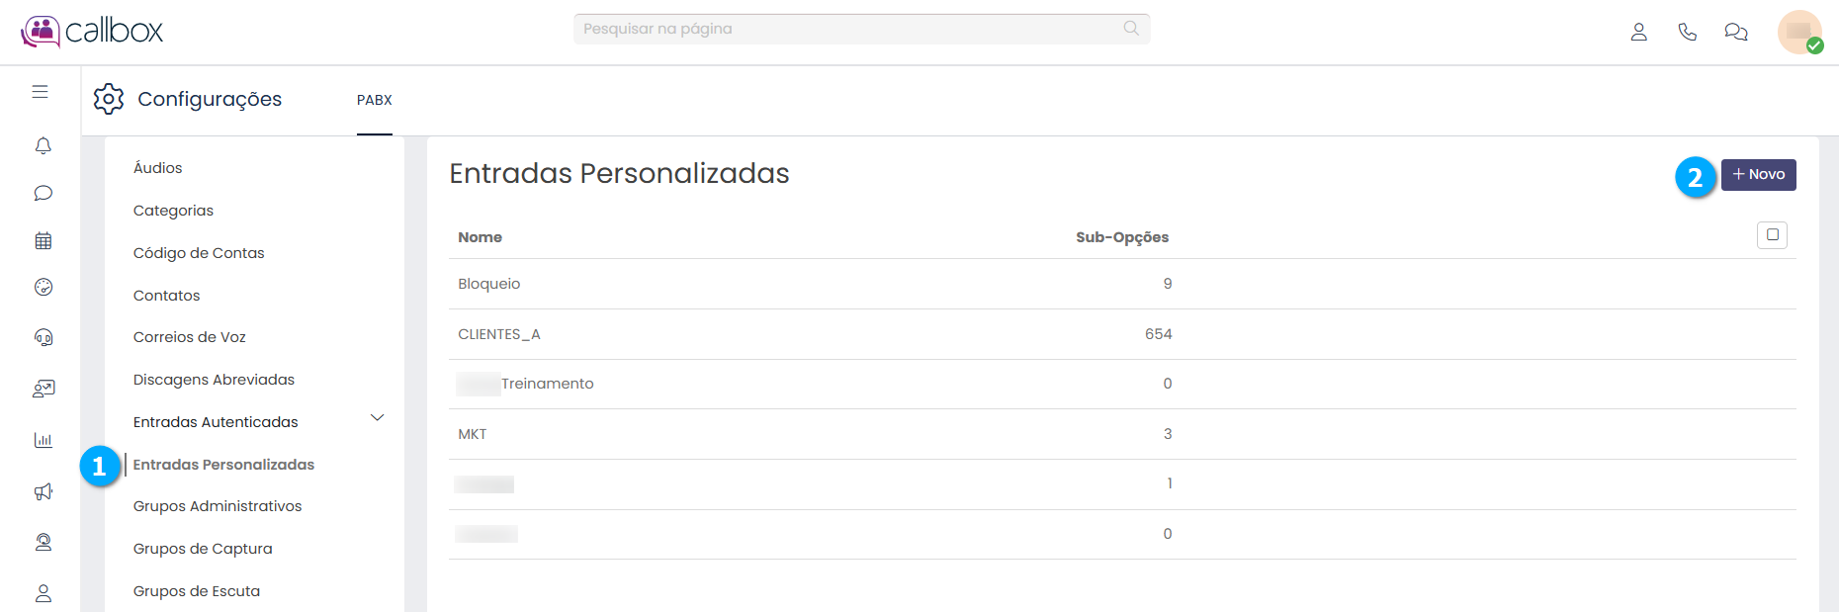Screen dimensions: 1839x612
Task: Click the phone icon in top bar
Action: 1687,32
